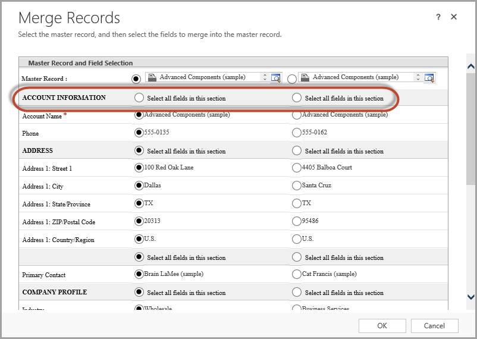The width and height of the screenshot is (477, 339).
Task: Click the Address 1: ZIP/Postal Code label
Action: pos(59,222)
